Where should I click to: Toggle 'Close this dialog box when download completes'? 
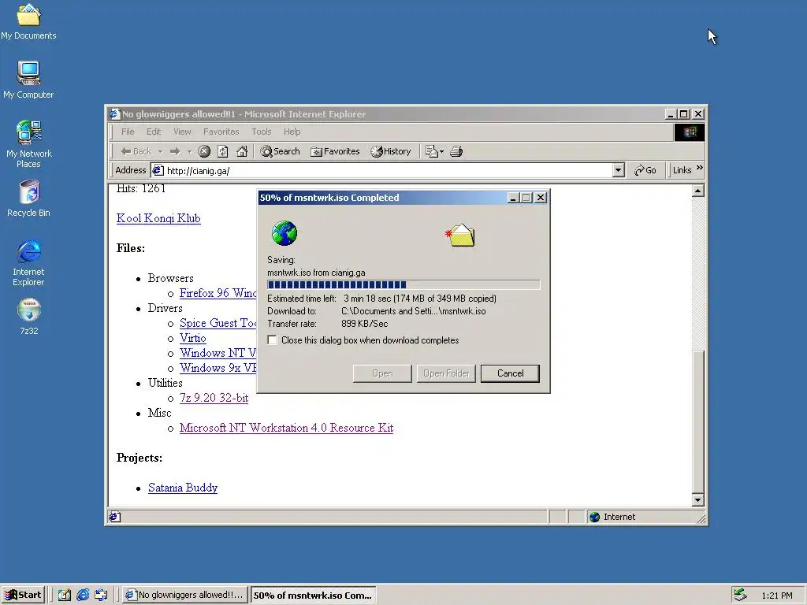pyautogui.click(x=272, y=340)
